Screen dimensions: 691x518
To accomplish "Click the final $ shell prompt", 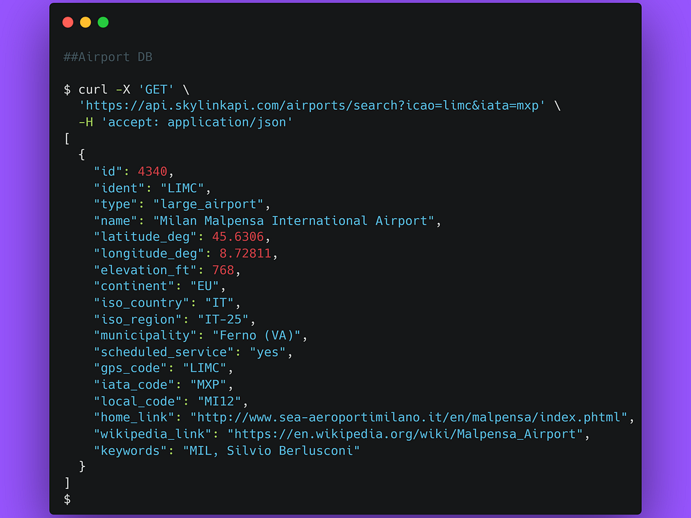I will (67, 499).
